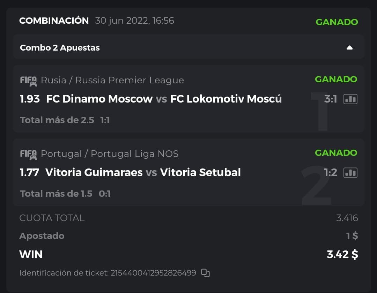The image size is (377, 293).
Task: Click the 3:1 final score
Action: 330,99
